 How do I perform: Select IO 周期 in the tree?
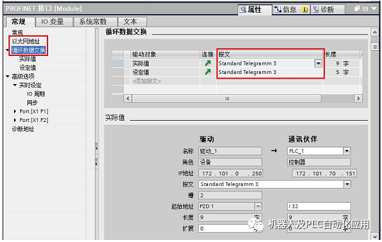coord(36,94)
